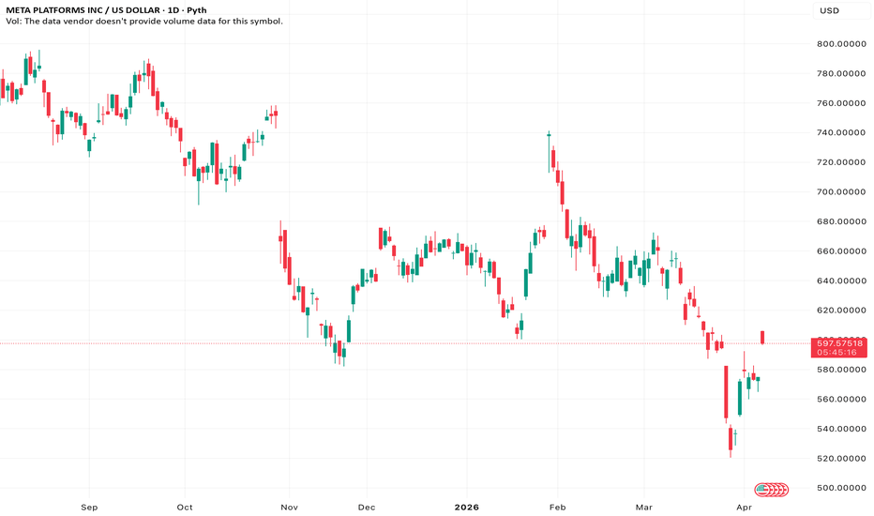
Task: Click the Apr label on time axis
Action: (x=745, y=507)
